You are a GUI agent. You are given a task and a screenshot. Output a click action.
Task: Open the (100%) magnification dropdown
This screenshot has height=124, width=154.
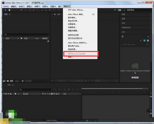coord(62,80)
